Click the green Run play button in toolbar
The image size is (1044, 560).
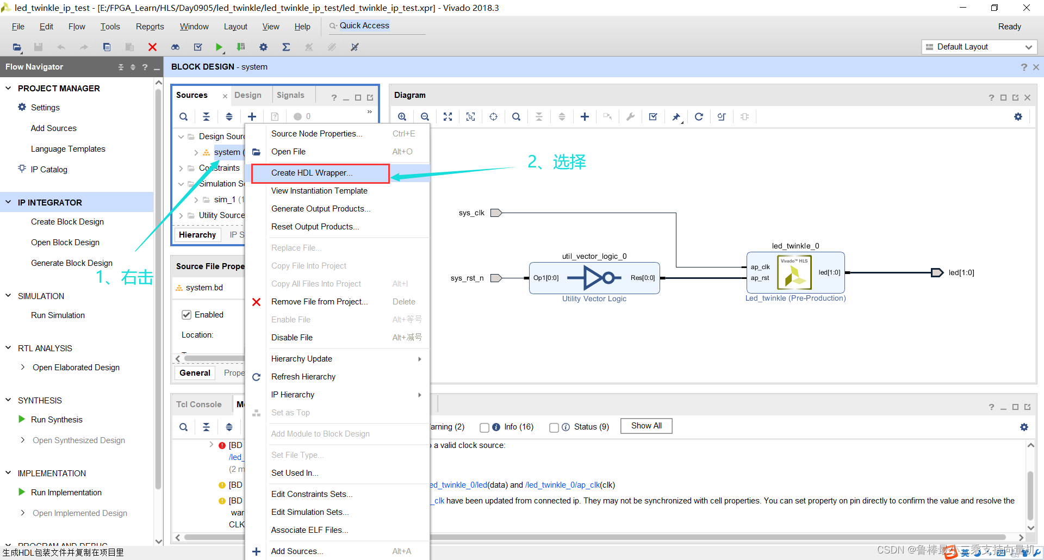[x=219, y=47]
